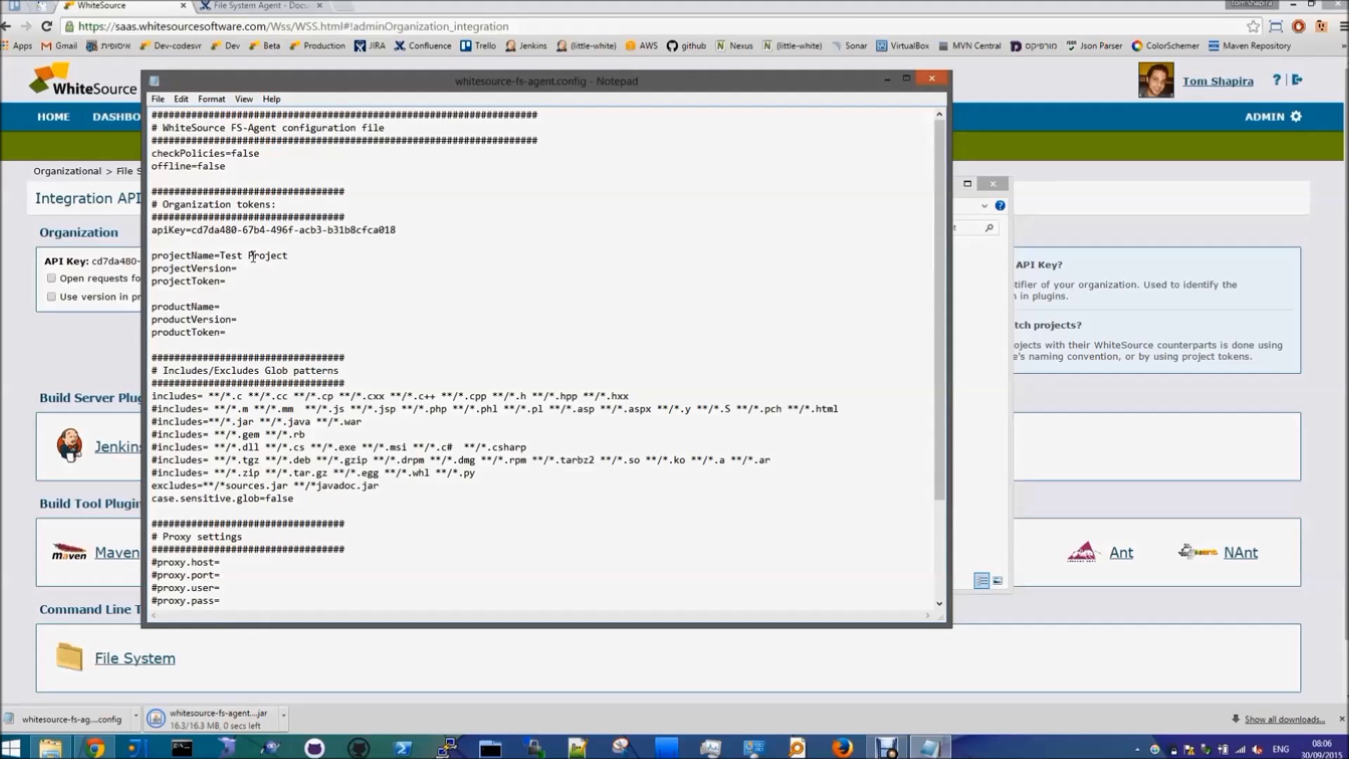Open the Apps bookmarks shortcut
This screenshot has height=759, width=1349.
click(17, 46)
